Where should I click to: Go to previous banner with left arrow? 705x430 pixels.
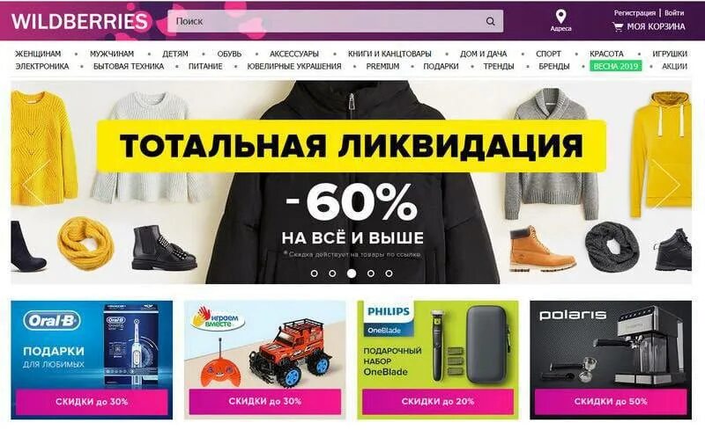point(35,183)
